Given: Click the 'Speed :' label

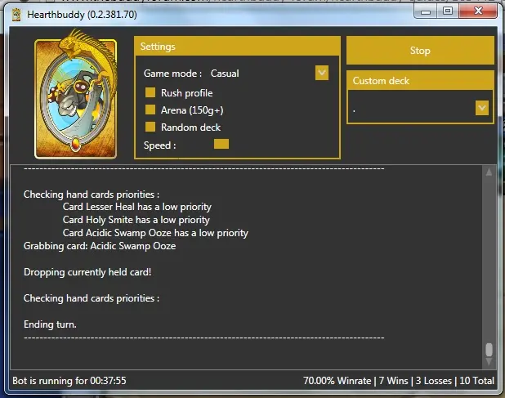Looking at the screenshot, I should click(x=159, y=145).
